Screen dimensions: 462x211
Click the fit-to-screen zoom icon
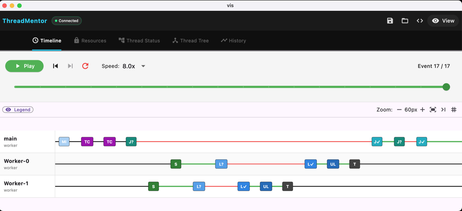[433, 110]
